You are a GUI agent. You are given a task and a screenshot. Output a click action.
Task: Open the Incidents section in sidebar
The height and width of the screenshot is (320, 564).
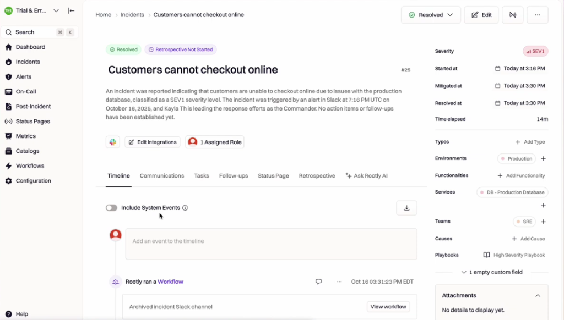coord(26,62)
